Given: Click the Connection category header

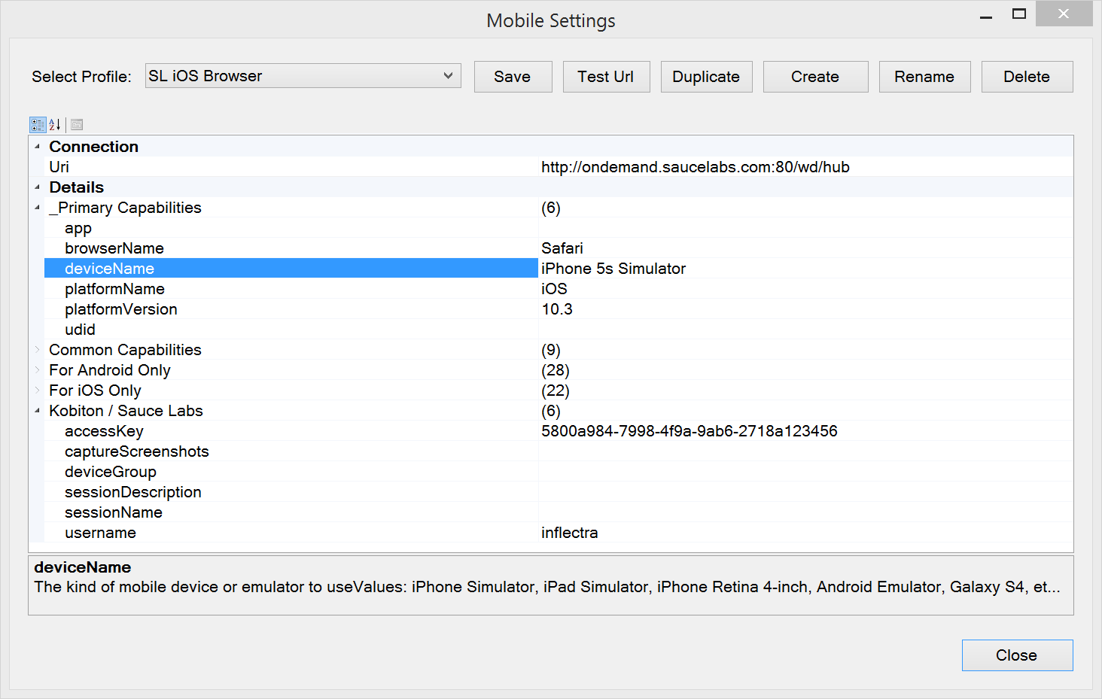Looking at the screenshot, I should [94, 147].
